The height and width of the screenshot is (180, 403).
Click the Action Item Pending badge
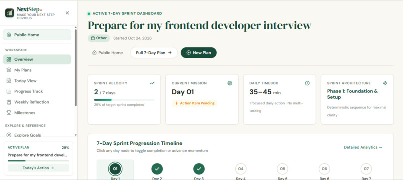pyautogui.click(x=195, y=103)
